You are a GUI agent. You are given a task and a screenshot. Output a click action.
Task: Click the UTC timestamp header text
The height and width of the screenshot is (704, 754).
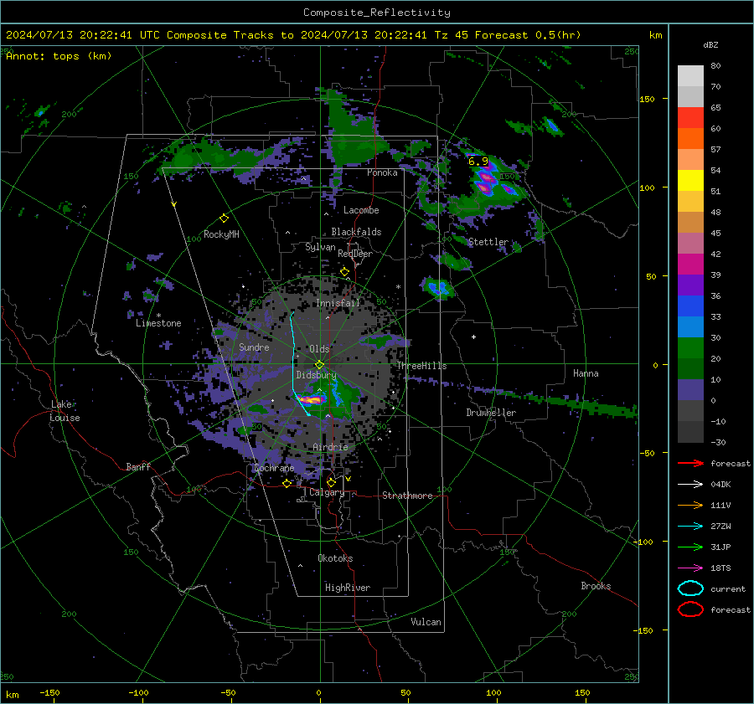(293, 35)
